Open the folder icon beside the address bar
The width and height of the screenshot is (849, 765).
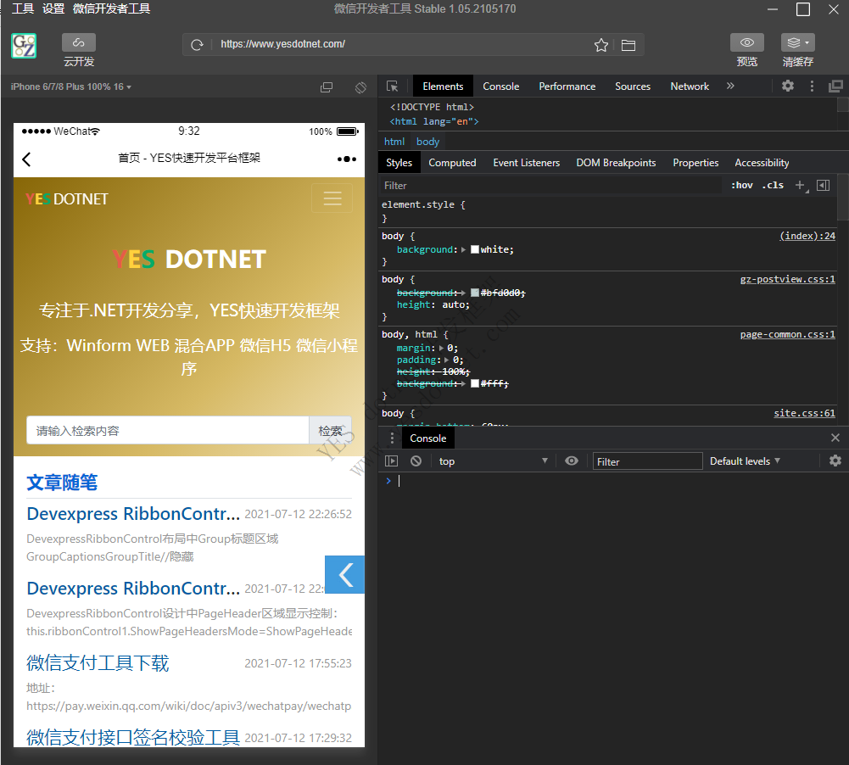pos(628,45)
